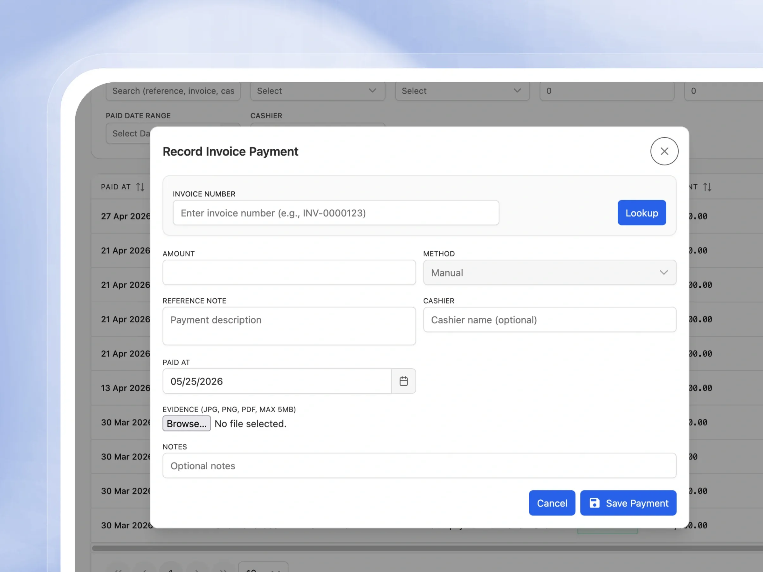Image resolution: width=763 pixels, height=572 pixels.
Task: Open the second Select filter dropdown
Action: [x=462, y=91]
